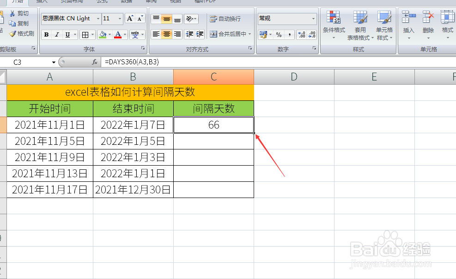Expand the border style dropdown arrow
456x279 pixels.
pos(92,35)
